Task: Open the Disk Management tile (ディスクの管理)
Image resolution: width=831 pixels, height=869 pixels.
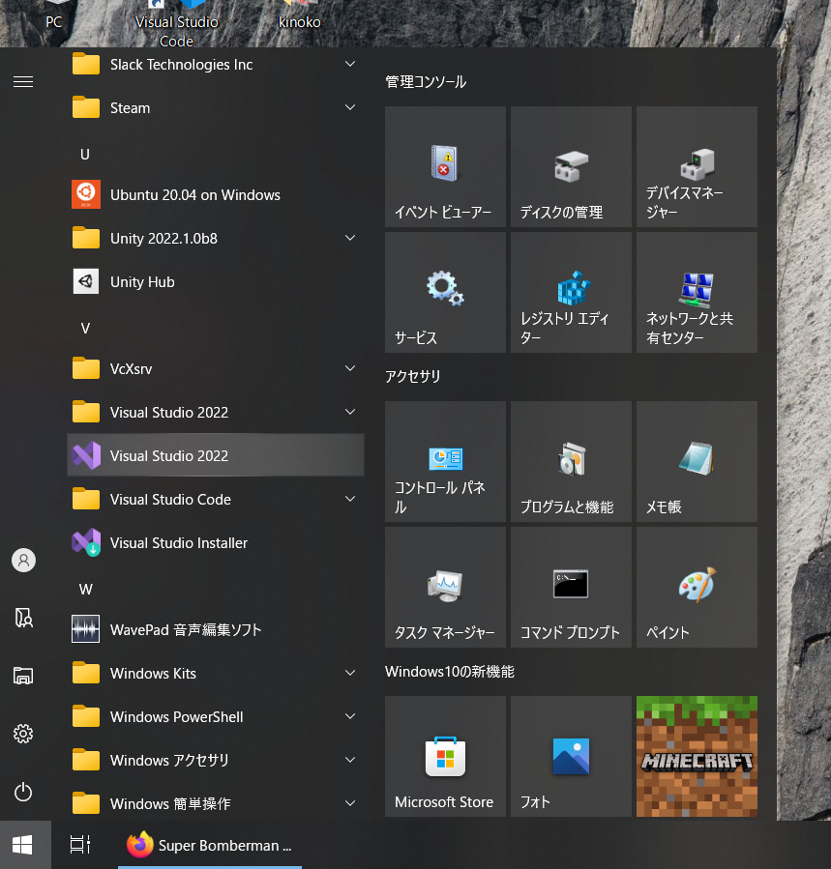Action: tap(571, 167)
